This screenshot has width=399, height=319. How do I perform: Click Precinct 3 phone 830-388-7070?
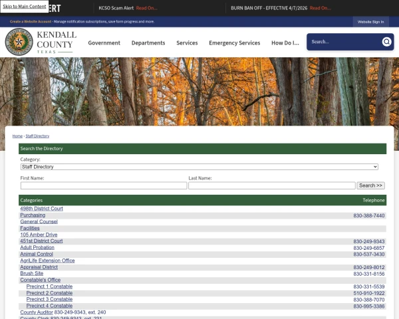(x=368, y=300)
